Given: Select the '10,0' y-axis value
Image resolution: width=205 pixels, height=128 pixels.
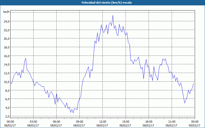Looking at the screenshot, I should 7,82.
